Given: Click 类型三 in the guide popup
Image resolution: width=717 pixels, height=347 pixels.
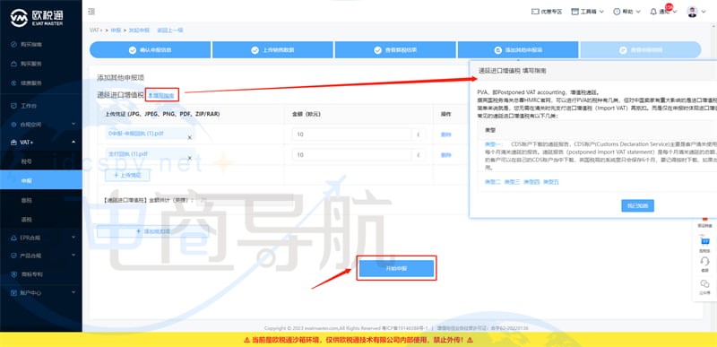Looking at the screenshot, I should coord(512,182).
